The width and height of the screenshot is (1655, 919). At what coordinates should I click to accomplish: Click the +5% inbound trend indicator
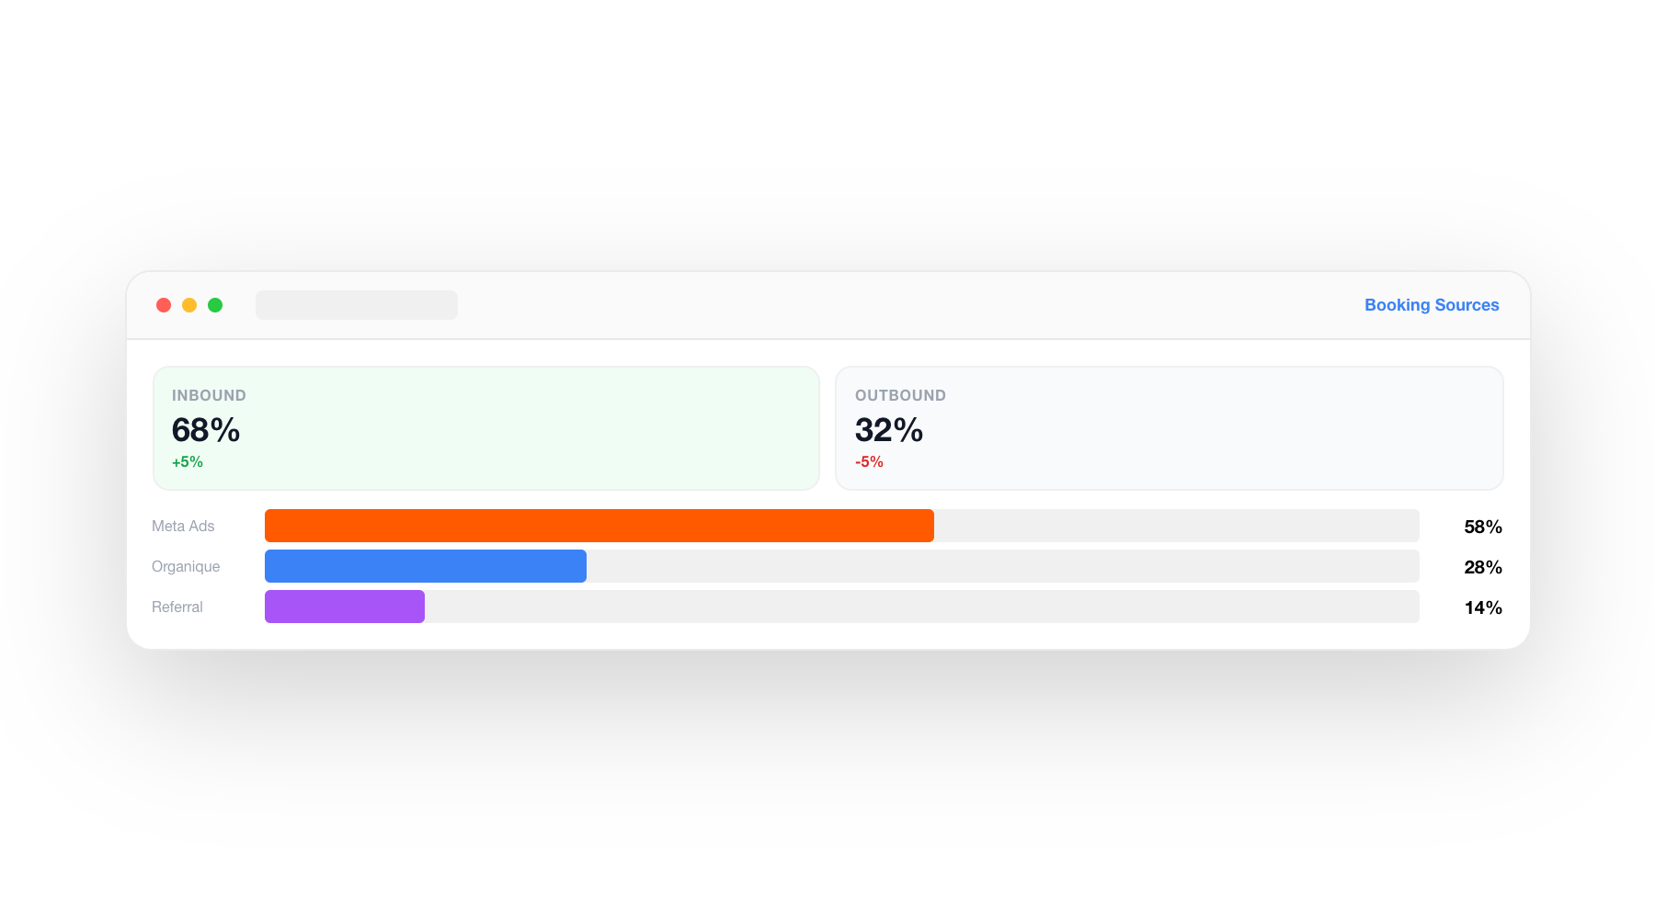pos(187,461)
